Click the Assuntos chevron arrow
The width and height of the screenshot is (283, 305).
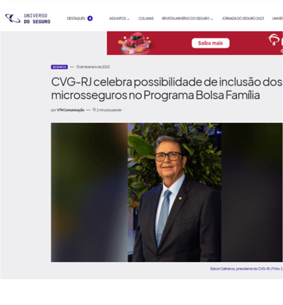[x=128, y=19]
